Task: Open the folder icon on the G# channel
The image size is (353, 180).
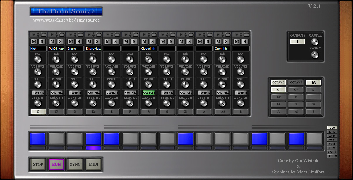Action: point(191,34)
